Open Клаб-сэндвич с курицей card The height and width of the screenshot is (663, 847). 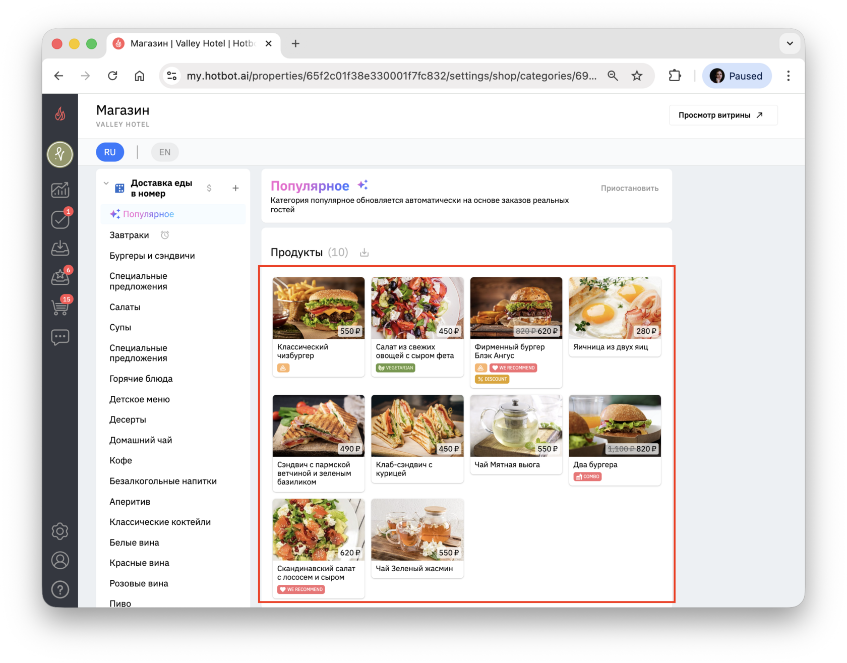pyautogui.click(x=417, y=439)
